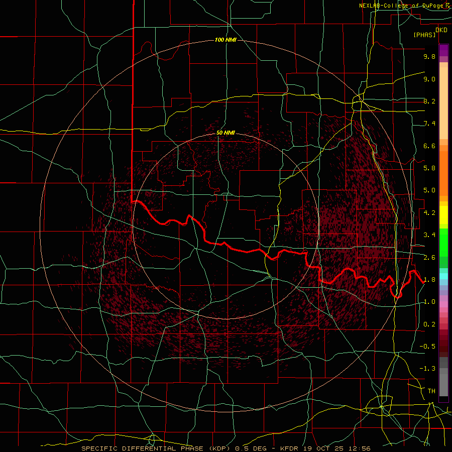Screen dimensions: 452x452
Task: Click the 2.6 scale value
Action: [429, 257]
